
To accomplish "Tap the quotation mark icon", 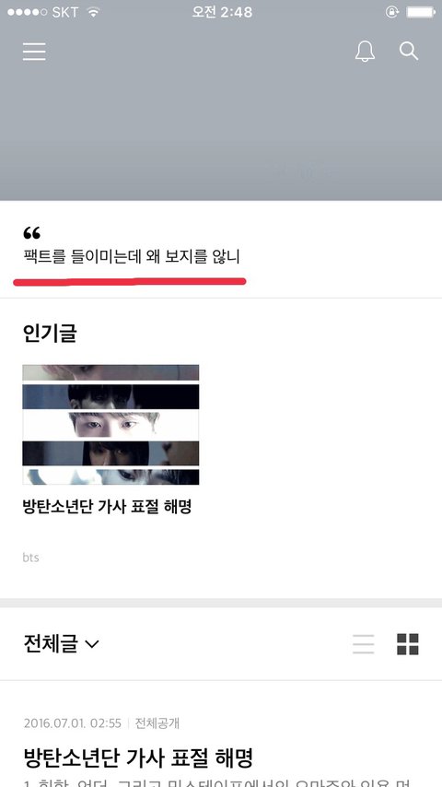I will click(x=31, y=232).
